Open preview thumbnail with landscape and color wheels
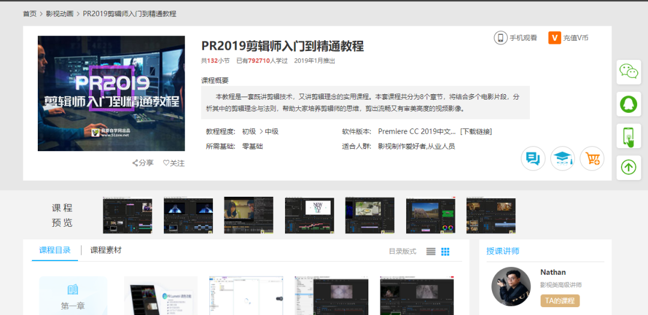 [431, 215]
